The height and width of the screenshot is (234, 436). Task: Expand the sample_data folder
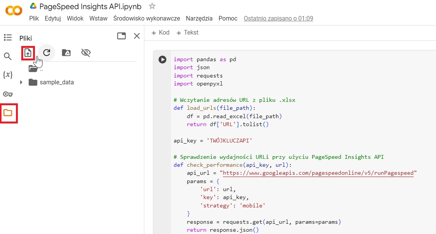coord(22,82)
